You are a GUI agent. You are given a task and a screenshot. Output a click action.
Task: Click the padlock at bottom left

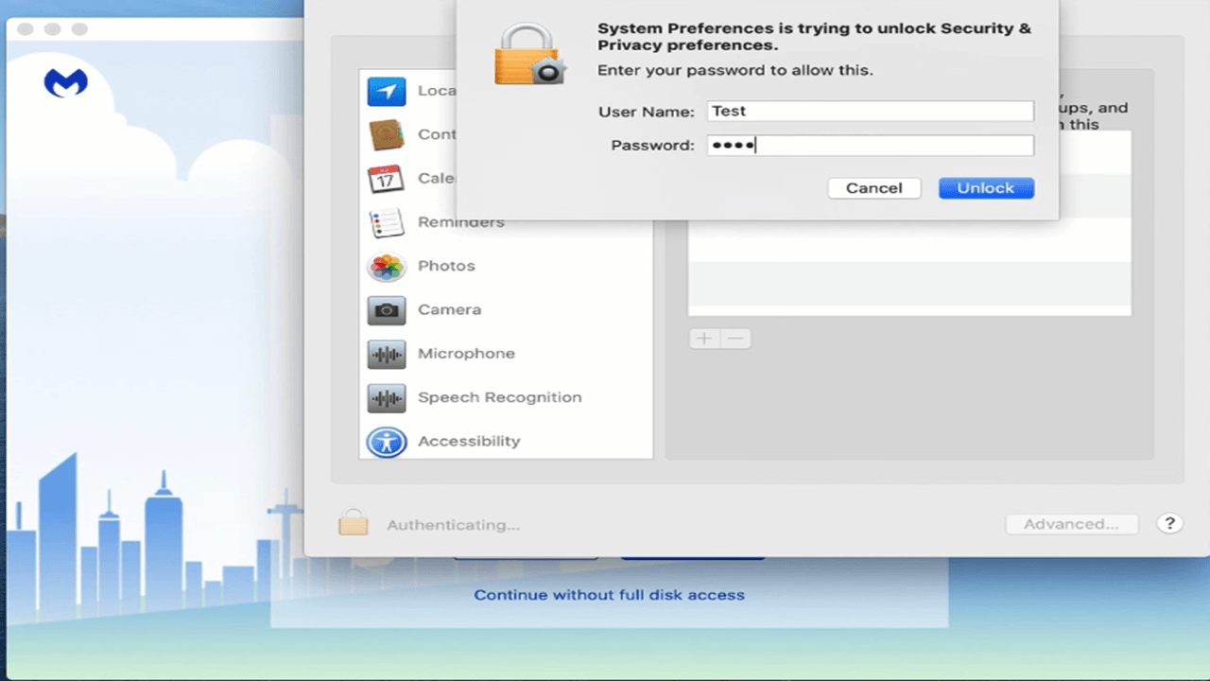(x=353, y=522)
